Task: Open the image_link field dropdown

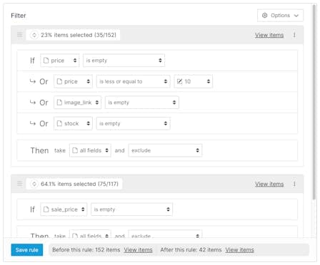Action: click(77, 103)
